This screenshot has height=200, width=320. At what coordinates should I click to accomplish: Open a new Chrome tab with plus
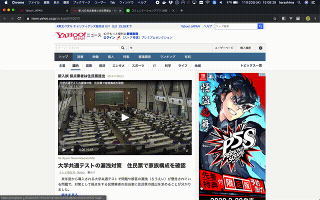coord(181,10)
